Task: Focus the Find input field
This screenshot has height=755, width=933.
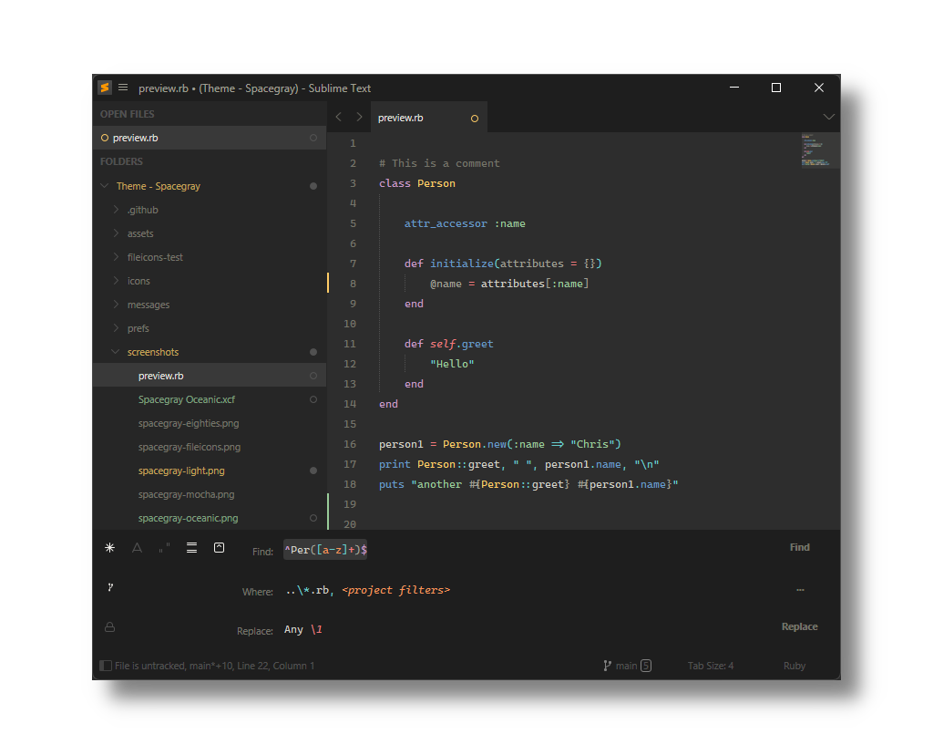Action: pos(528,550)
